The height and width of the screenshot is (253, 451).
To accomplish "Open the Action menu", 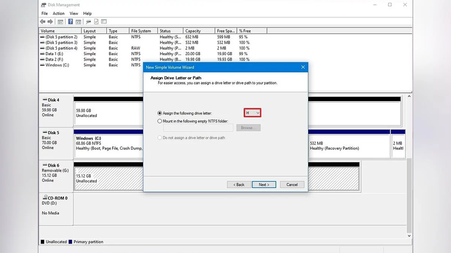I will (x=59, y=13).
